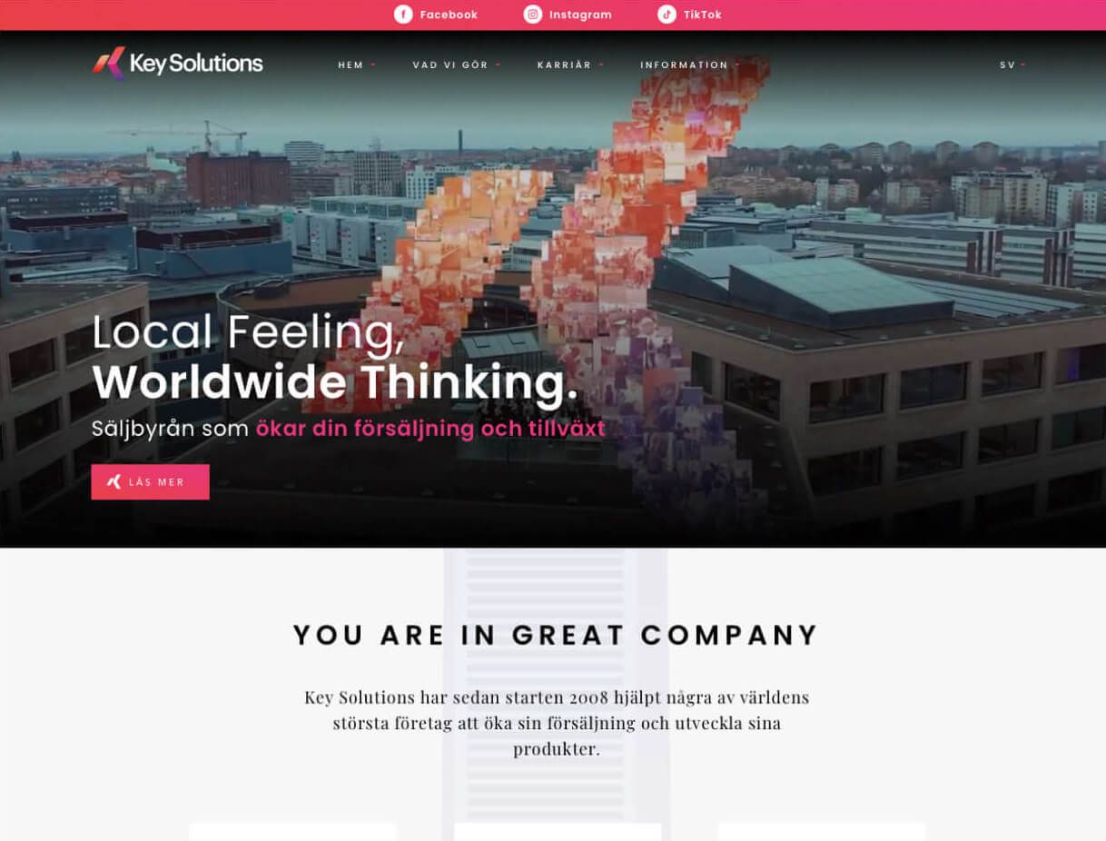Open the Instagram text link

coord(580,15)
